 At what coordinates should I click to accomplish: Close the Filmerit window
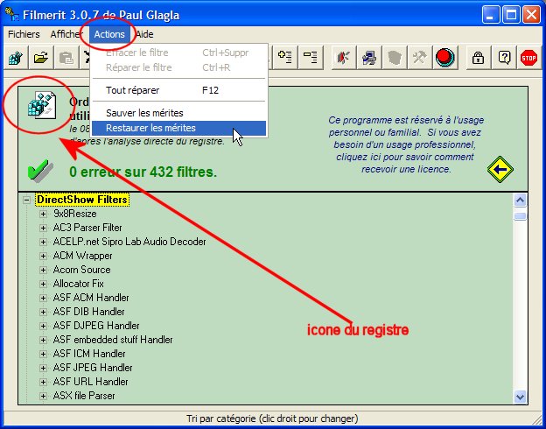pyautogui.click(x=532, y=16)
